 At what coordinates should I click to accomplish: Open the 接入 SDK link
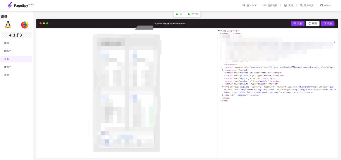pyautogui.click(x=250, y=5)
